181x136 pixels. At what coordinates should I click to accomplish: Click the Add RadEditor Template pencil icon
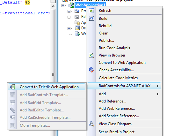12,110
